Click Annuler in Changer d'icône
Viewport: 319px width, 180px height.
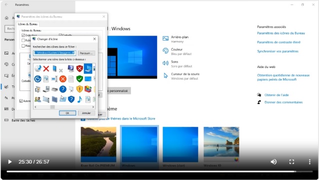86,113
